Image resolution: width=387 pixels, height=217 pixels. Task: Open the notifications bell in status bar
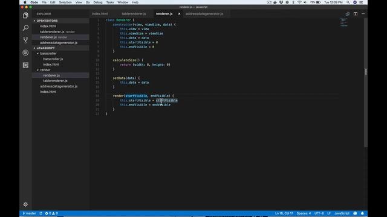[362, 213]
